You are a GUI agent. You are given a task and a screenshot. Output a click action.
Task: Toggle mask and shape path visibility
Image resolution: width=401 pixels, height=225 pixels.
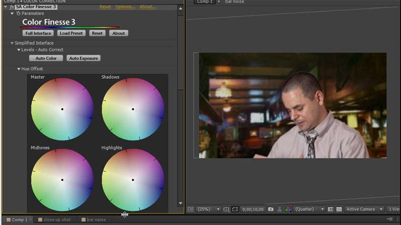click(x=236, y=209)
